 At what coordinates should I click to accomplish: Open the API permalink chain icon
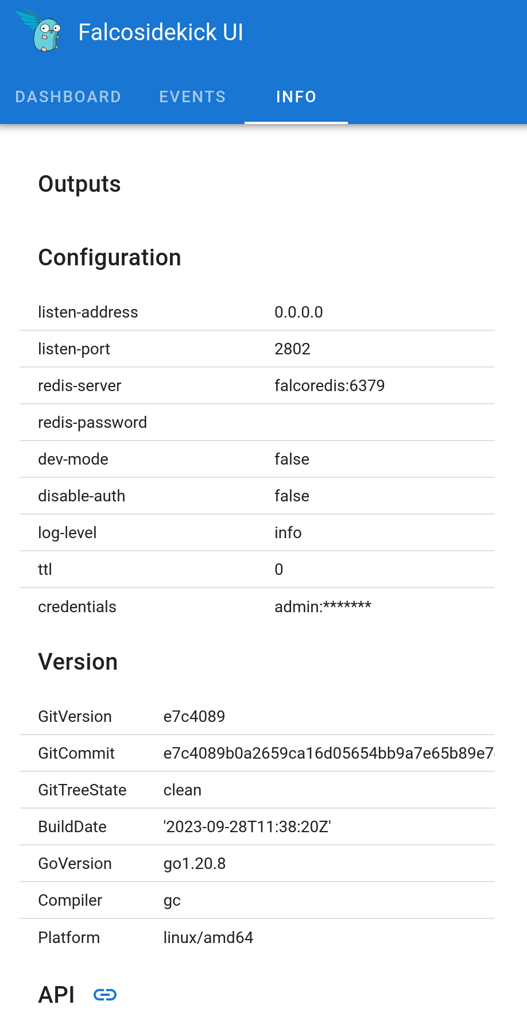pos(106,995)
